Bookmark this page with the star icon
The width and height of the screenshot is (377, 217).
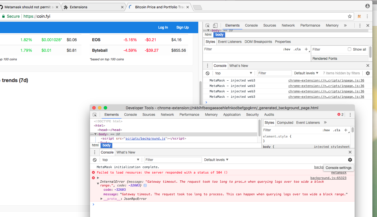coord(350,16)
